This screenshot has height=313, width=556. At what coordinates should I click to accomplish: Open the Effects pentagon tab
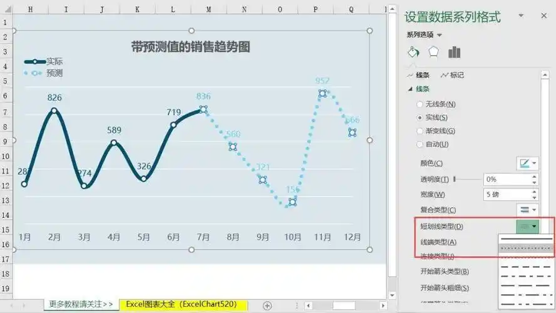click(433, 52)
